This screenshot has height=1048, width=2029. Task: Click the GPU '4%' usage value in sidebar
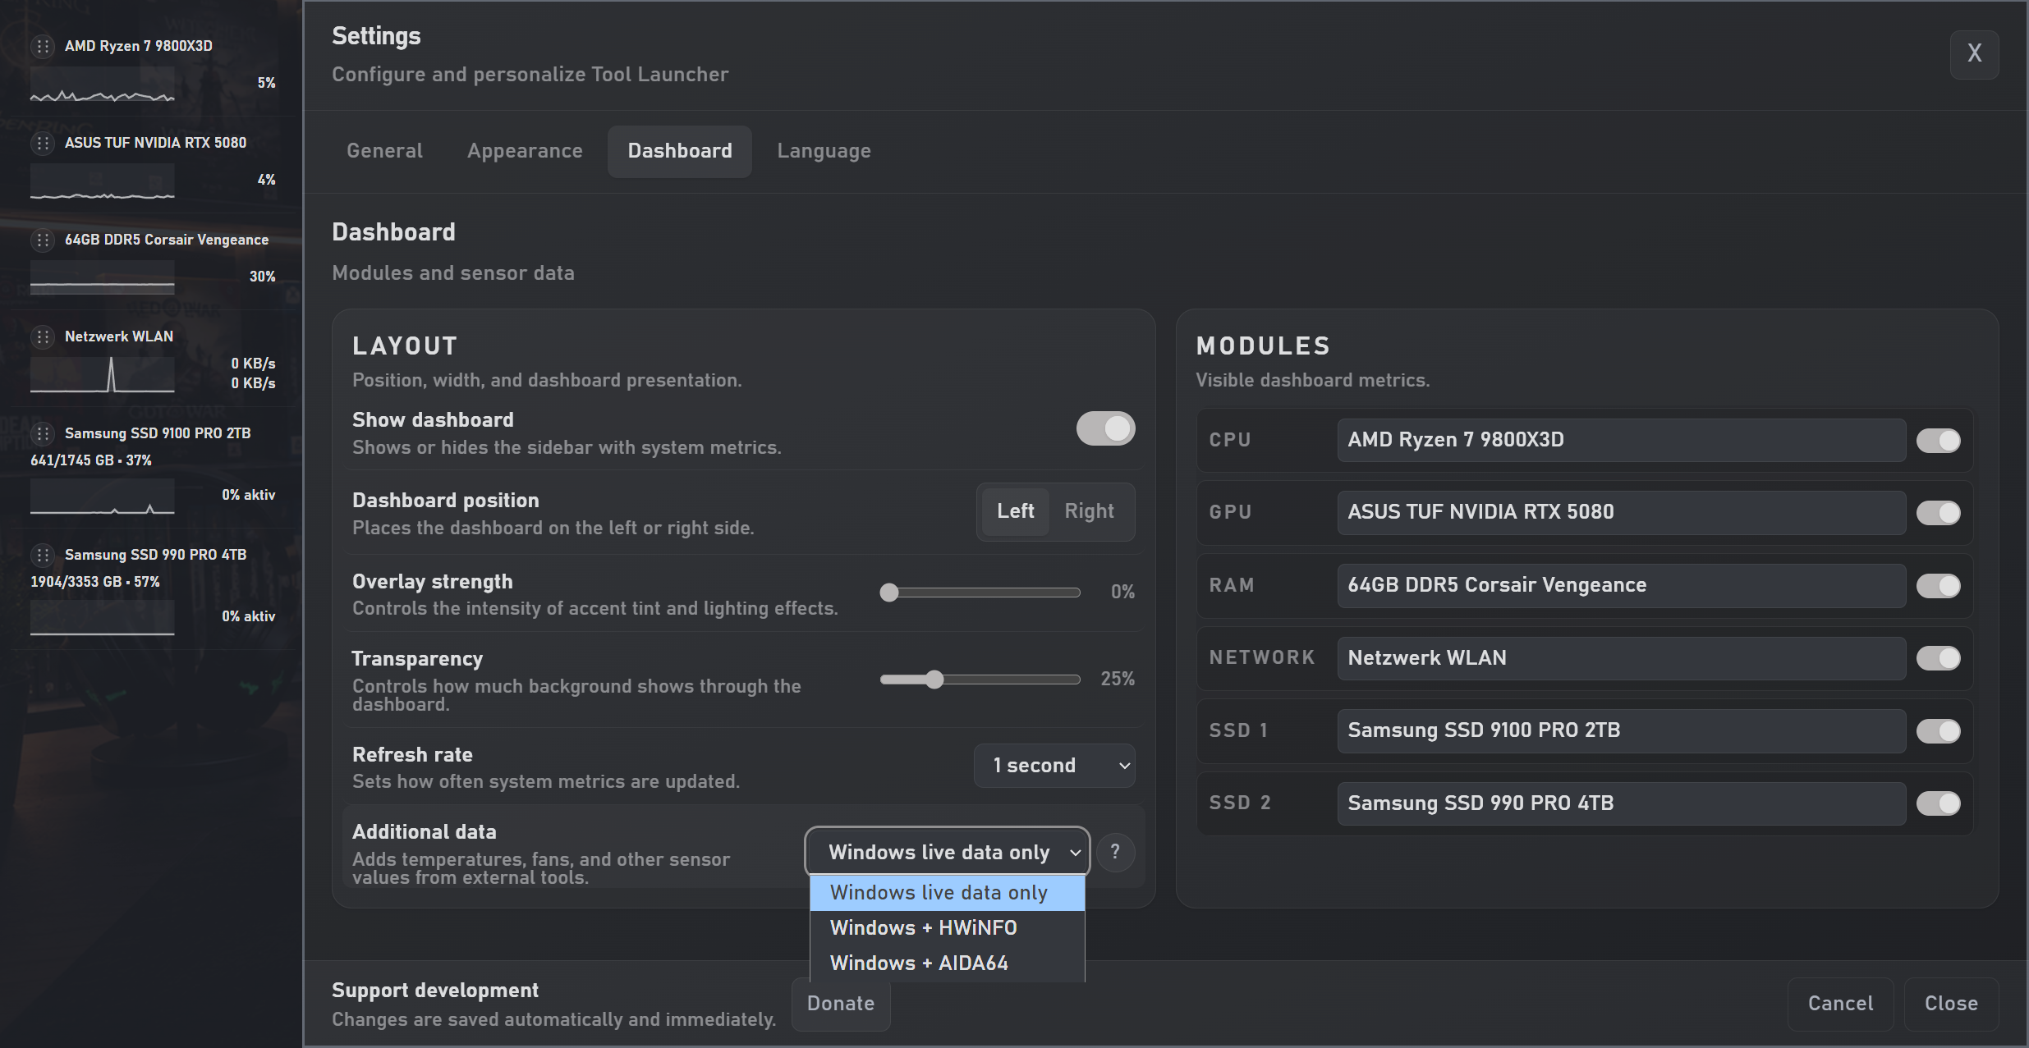tap(267, 180)
